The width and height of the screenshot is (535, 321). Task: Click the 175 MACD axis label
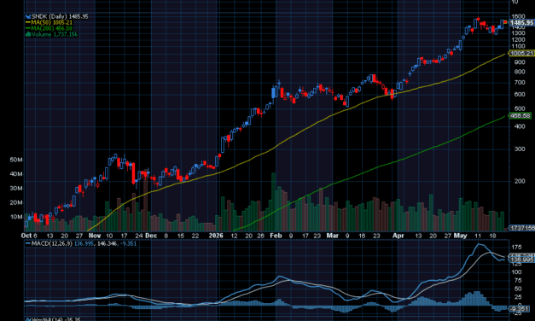tap(516, 248)
